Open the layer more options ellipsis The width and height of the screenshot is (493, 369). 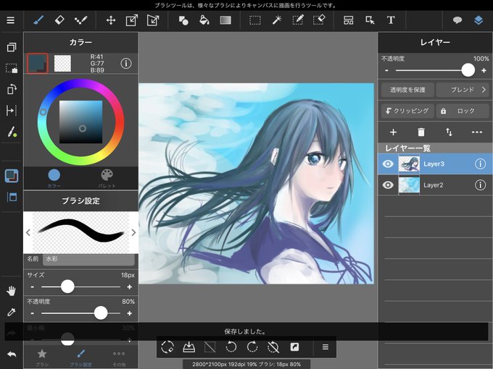[477, 132]
